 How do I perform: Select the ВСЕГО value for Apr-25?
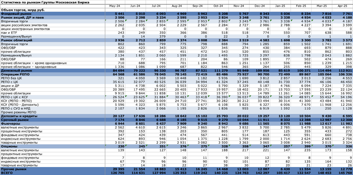[342, 173]
